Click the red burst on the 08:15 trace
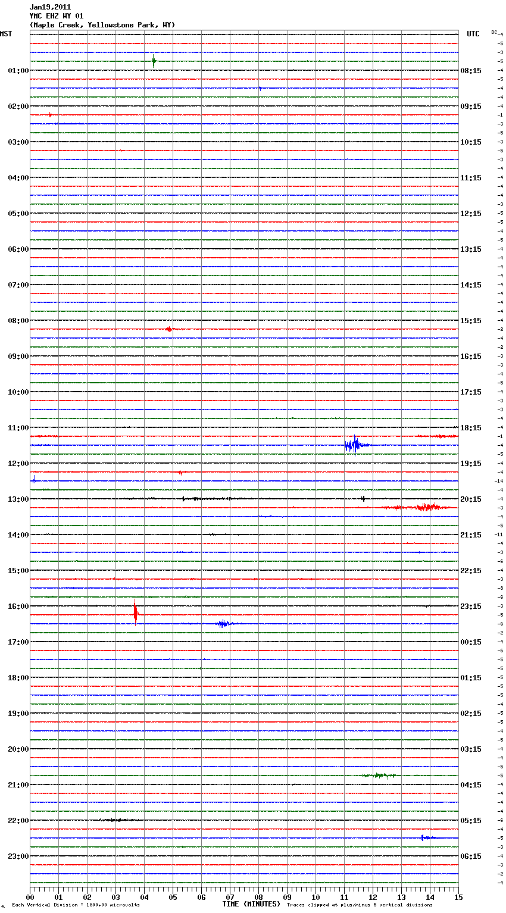 [x=169, y=329]
